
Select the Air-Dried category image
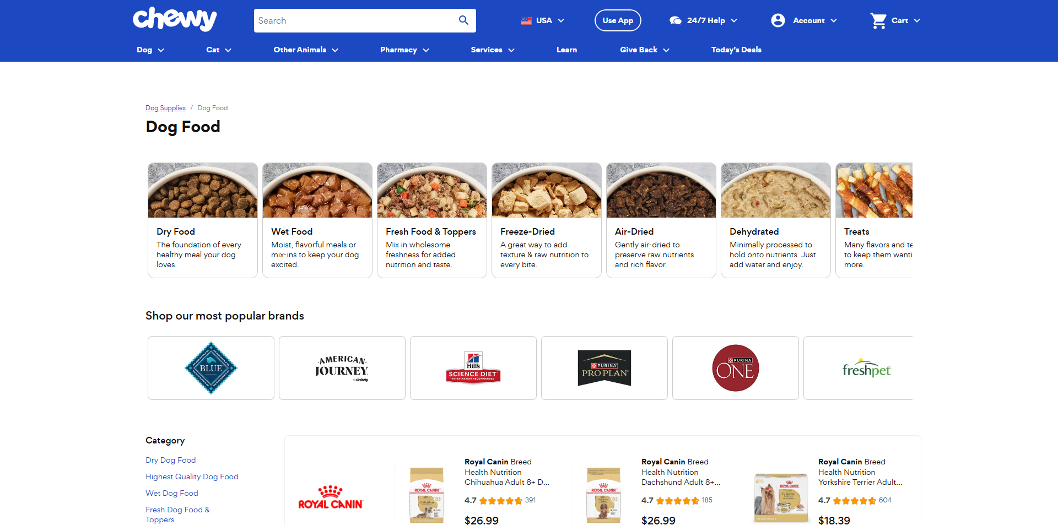coord(661,190)
